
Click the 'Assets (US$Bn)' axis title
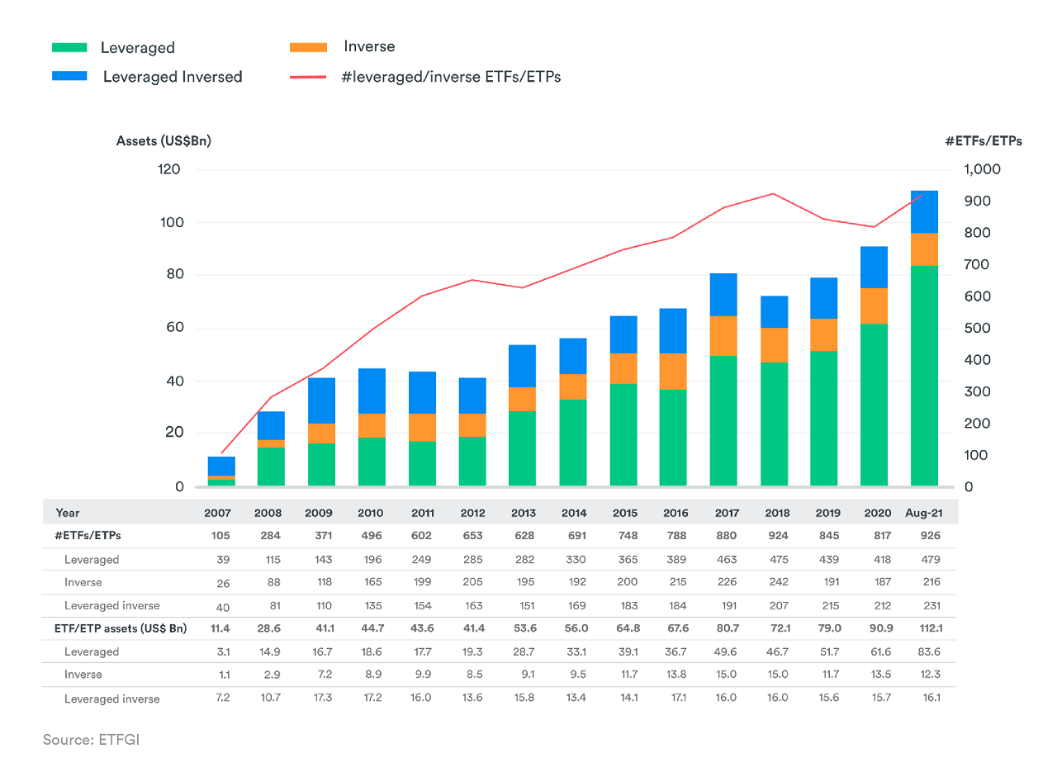point(164,141)
